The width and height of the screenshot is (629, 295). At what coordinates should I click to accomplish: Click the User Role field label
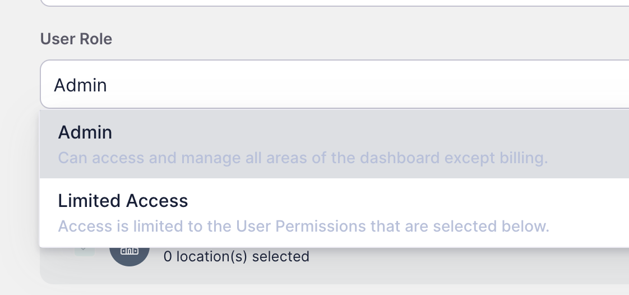(x=76, y=39)
